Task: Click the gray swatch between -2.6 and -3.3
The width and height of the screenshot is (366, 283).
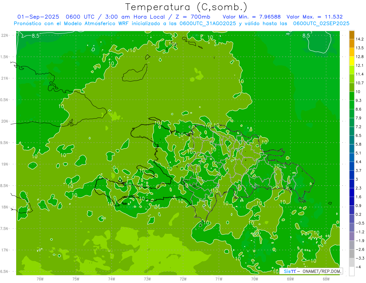Action: (x=352, y=254)
